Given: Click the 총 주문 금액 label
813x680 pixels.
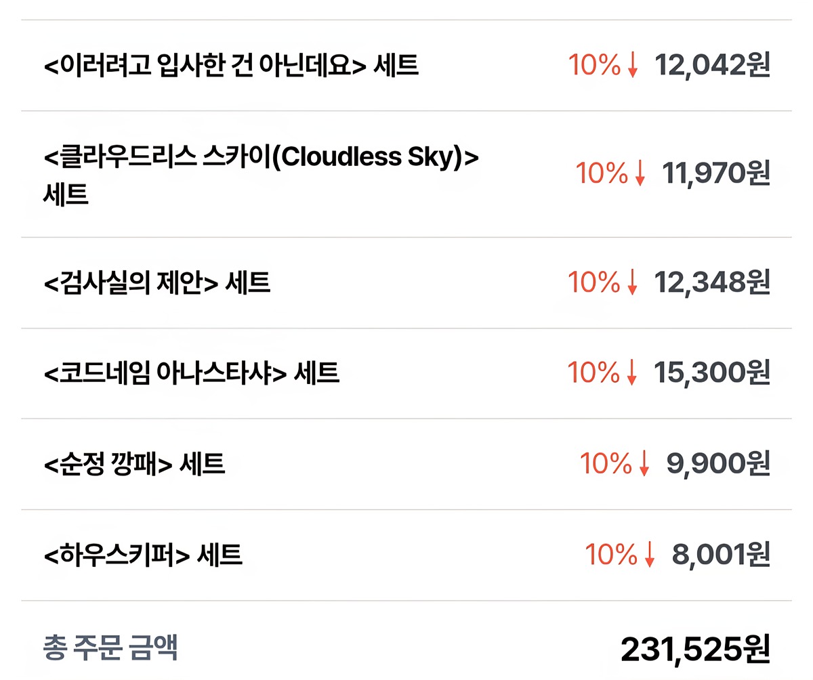Looking at the screenshot, I should pos(110,647).
